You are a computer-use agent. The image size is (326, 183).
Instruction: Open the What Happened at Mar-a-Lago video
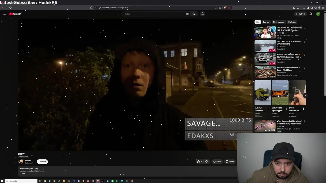coord(265,126)
